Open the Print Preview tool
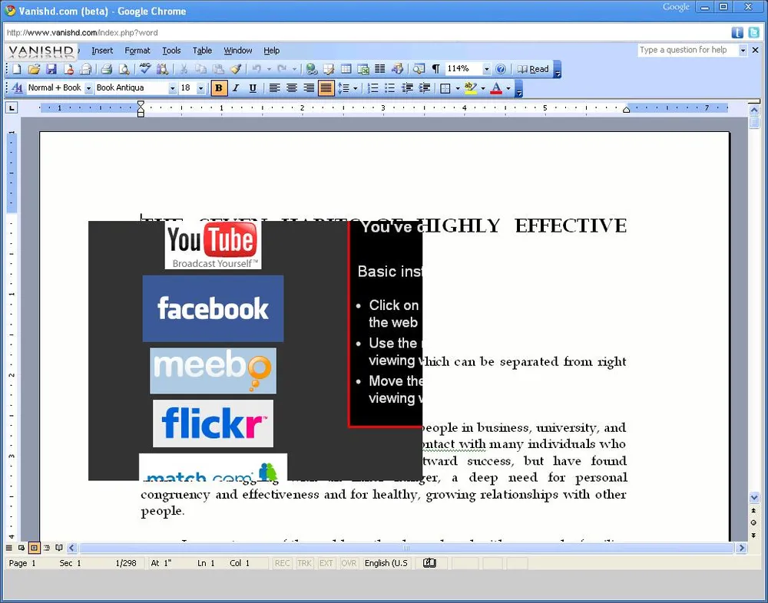The image size is (768, 603). tap(124, 69)
